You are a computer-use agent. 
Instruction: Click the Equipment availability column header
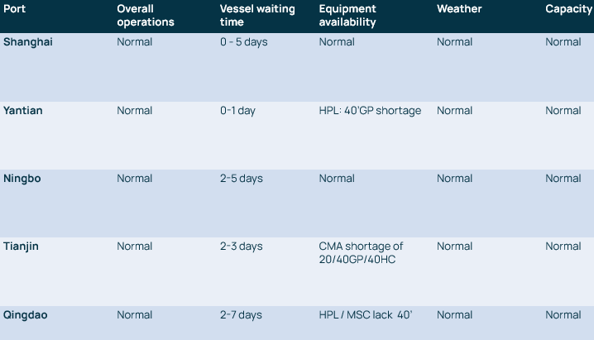click(x=347, y=16)
